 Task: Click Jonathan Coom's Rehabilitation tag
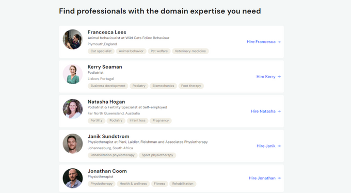pos(183,184)
